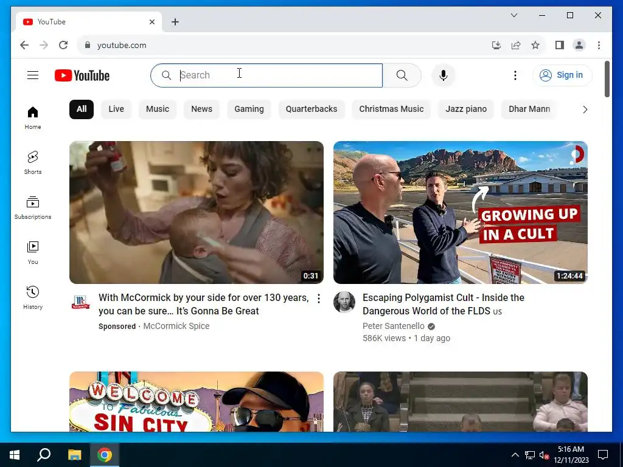Select the Music category chip
623x467 pixels.
[x=158, y=109]
